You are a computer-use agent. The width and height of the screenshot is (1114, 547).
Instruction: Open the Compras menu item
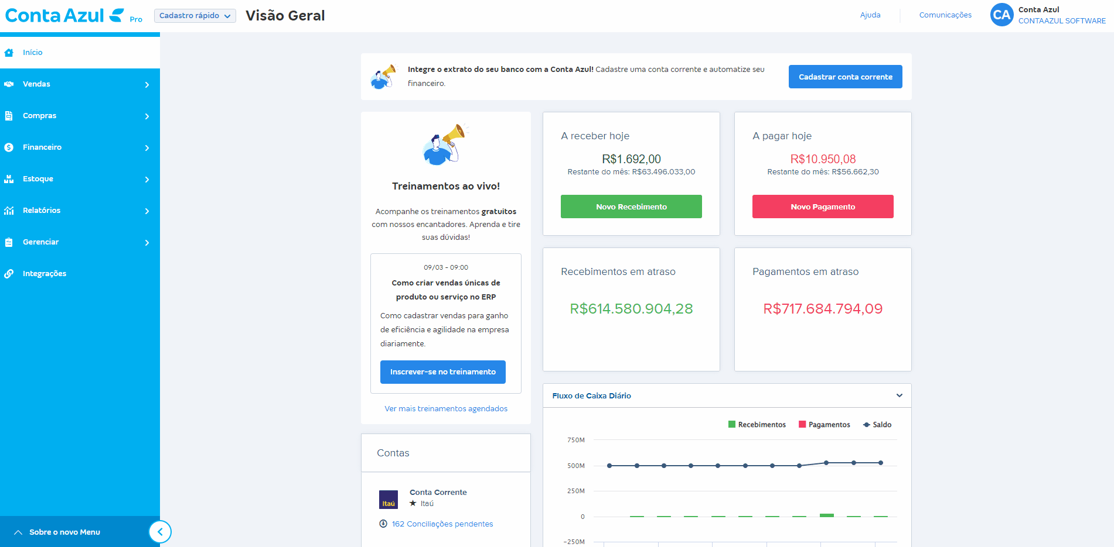[x=80, y=116]
